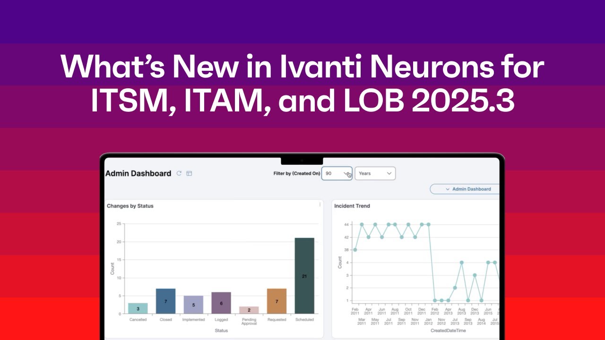Image resolution: width=605 pixels, height=340 pixels.
Task: Select the Implemented bar showing 5
Action: (x=193, y=305)
